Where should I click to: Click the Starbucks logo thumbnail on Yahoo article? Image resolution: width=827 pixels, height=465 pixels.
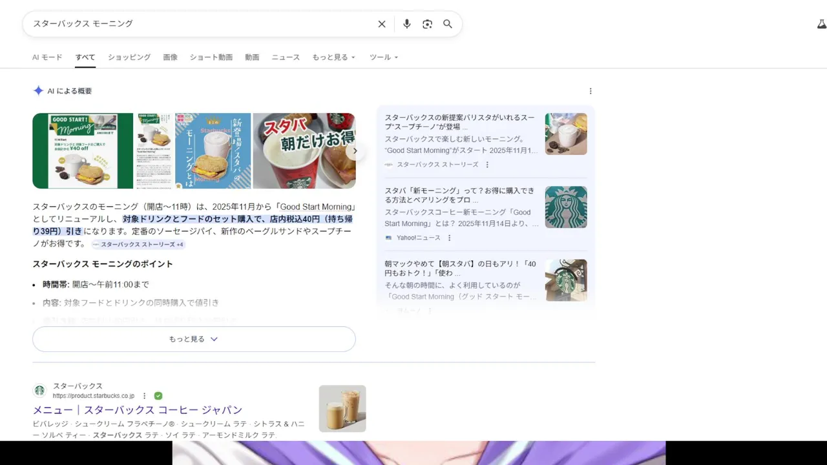point(566,207)
